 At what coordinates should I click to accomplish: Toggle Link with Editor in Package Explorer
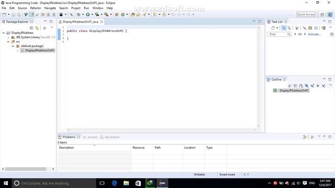pos(37,28)
